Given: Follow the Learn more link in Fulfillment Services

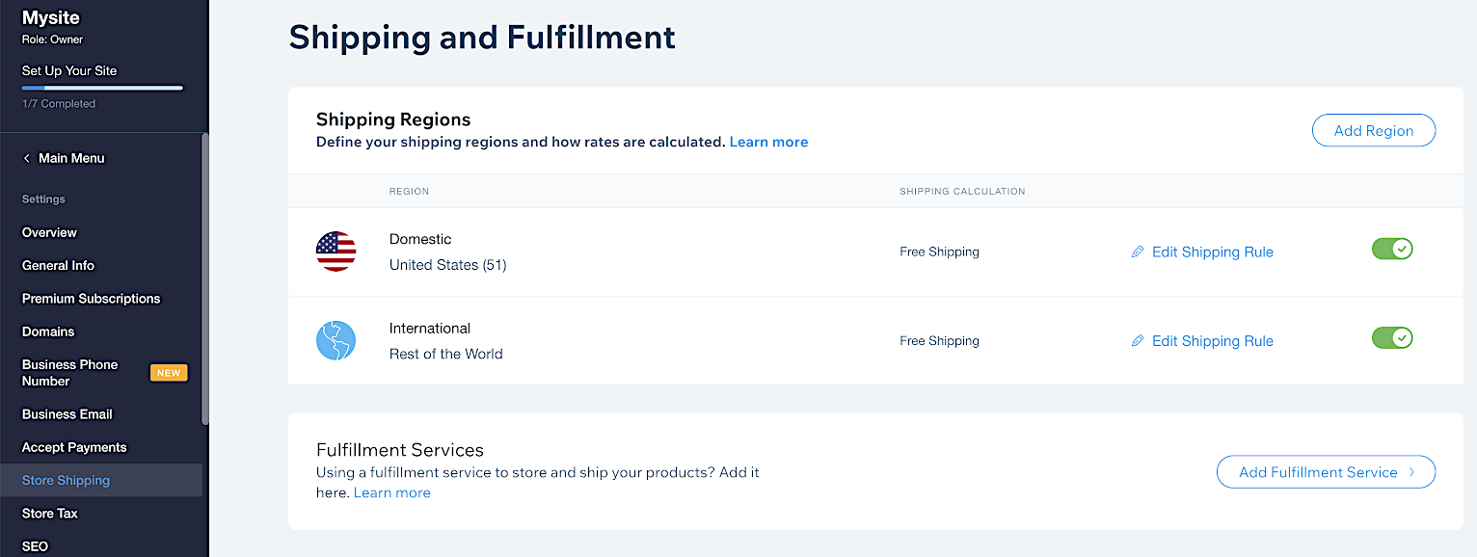Looking at the screenshot, I should pyautogui.click(x=391, y=493).
